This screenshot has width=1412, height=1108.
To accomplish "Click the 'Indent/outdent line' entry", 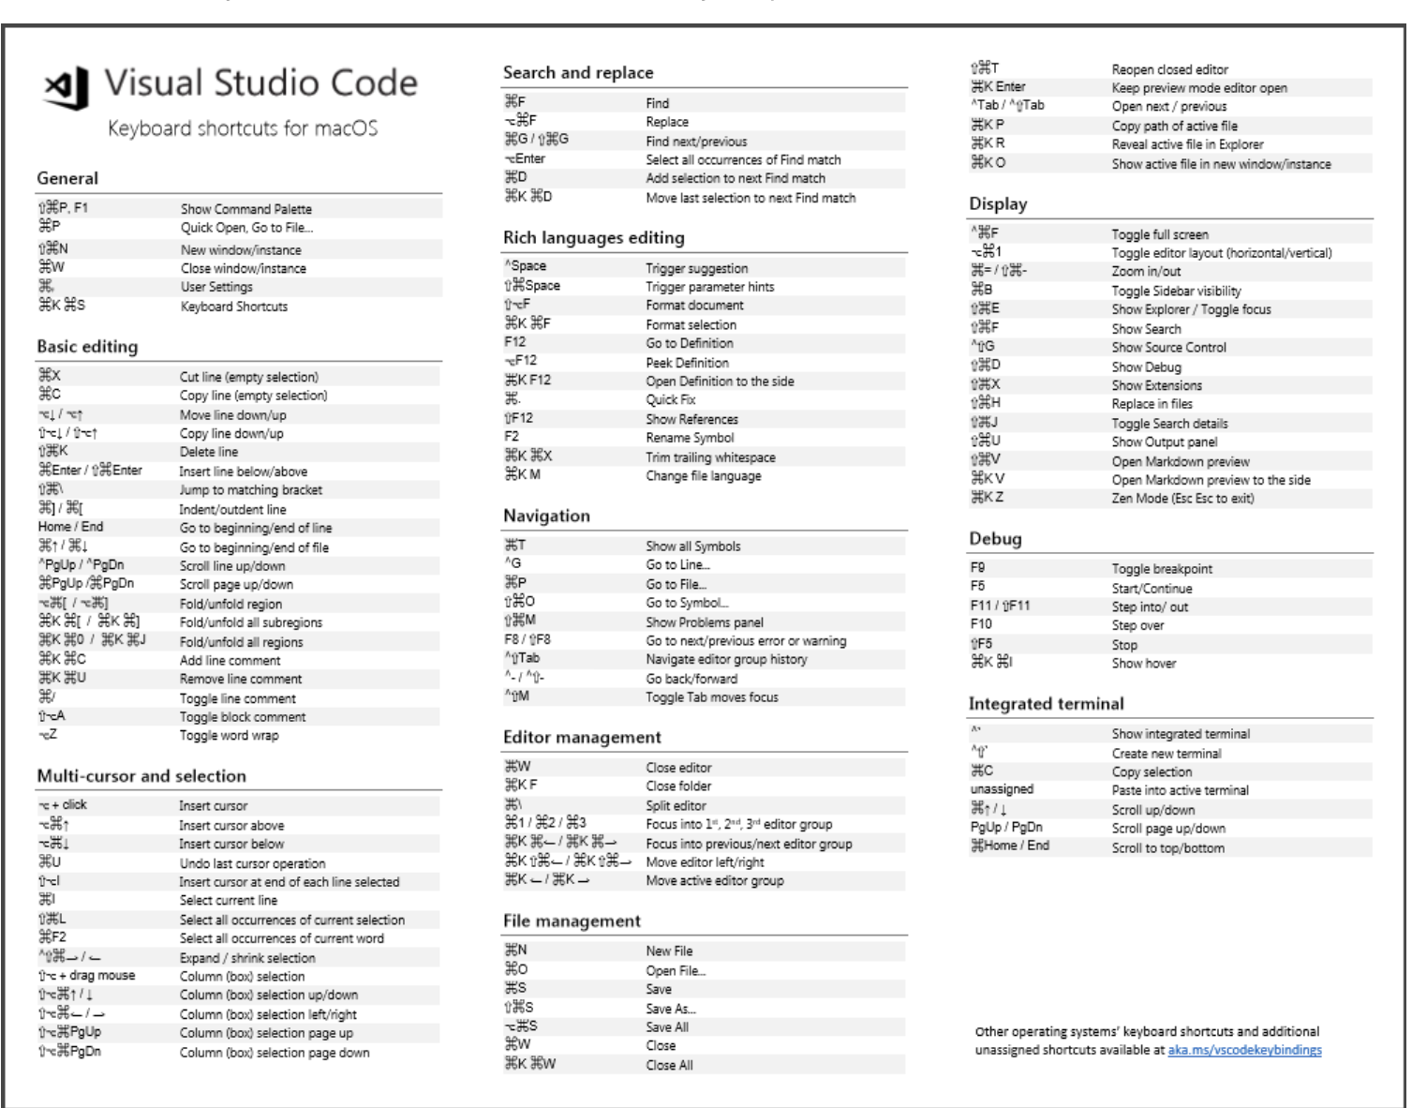I will tap(232, 510).
